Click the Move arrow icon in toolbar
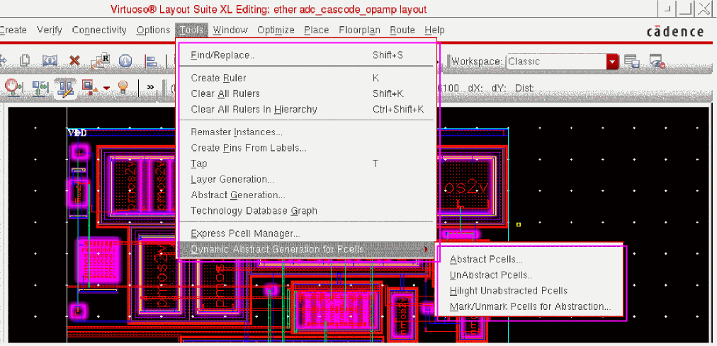 [x=2, y=61]
